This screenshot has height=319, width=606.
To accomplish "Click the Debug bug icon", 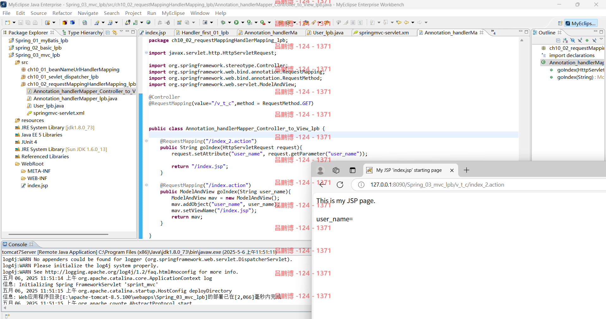I will (x=223, y=22).
